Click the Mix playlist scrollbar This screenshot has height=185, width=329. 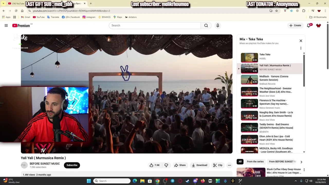click(x=304, y=71)
